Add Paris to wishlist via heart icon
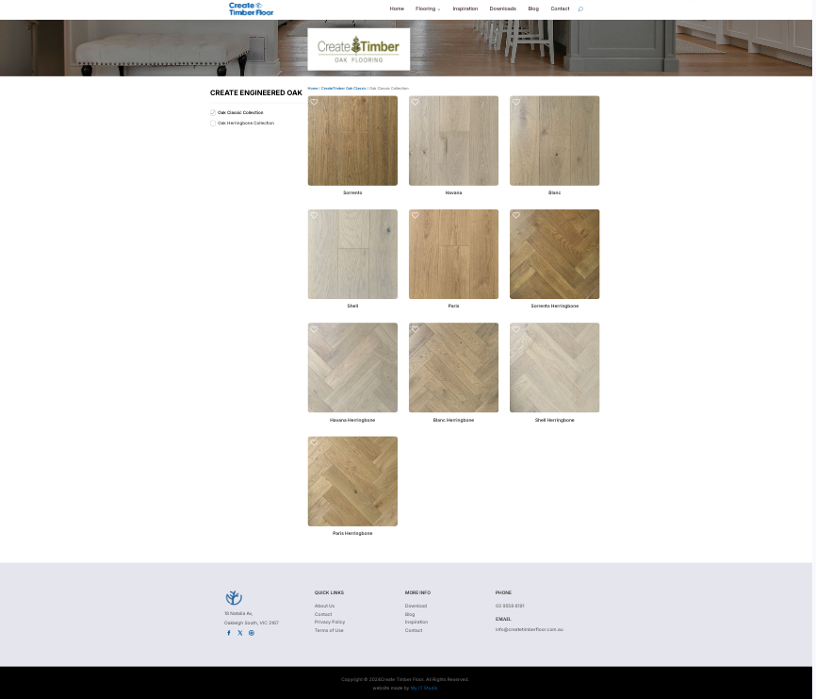816x699 pixels. (416, 215)
